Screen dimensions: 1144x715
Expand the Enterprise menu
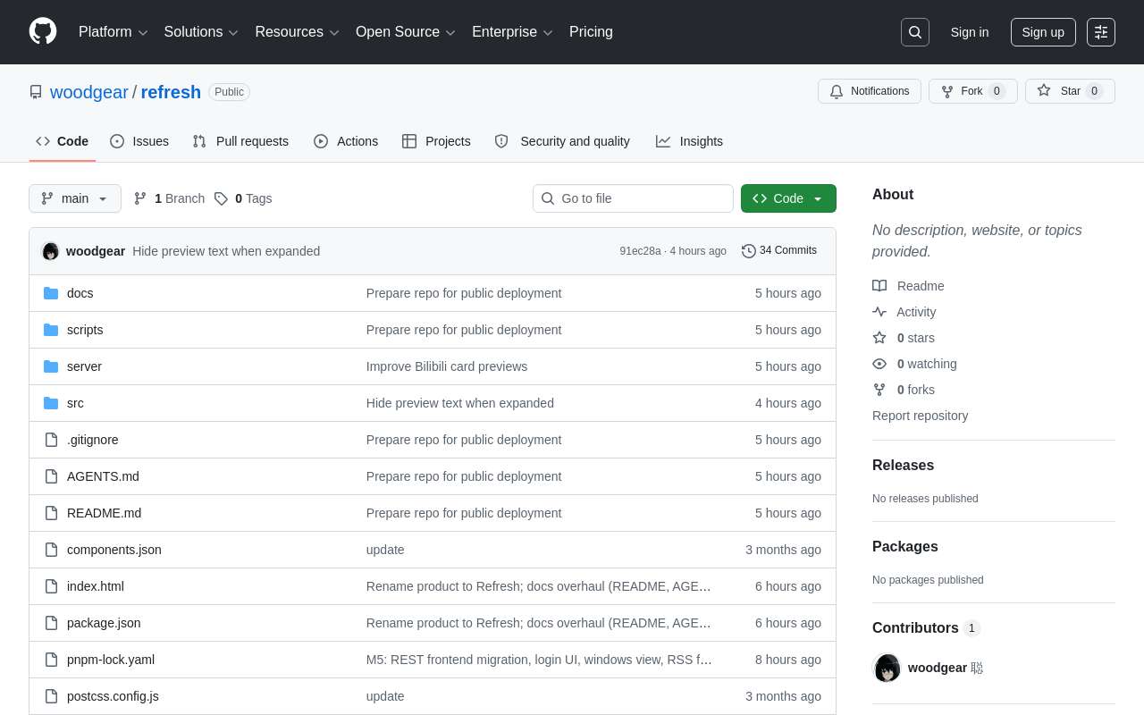point(513,32)
